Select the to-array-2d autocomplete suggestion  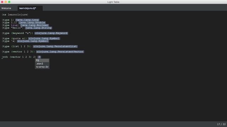tap(42, 67)
